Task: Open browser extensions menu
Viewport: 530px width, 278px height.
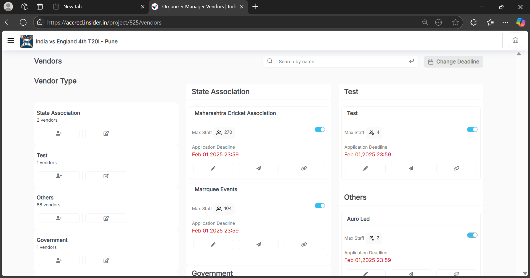Action: coord(473,23)
